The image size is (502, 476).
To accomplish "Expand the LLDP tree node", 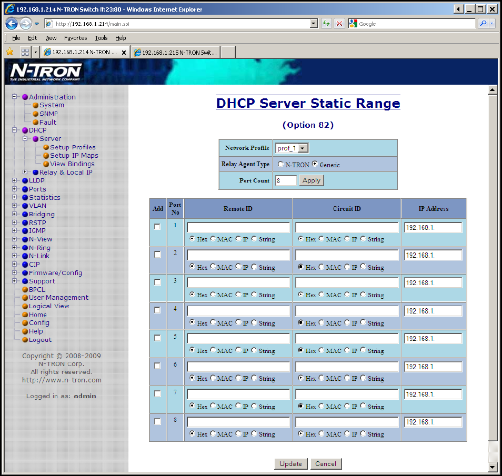I will click(15, 180).
